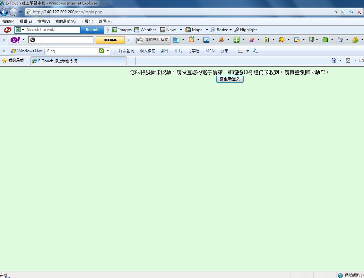Focus the Bing search field

point(73,51)
